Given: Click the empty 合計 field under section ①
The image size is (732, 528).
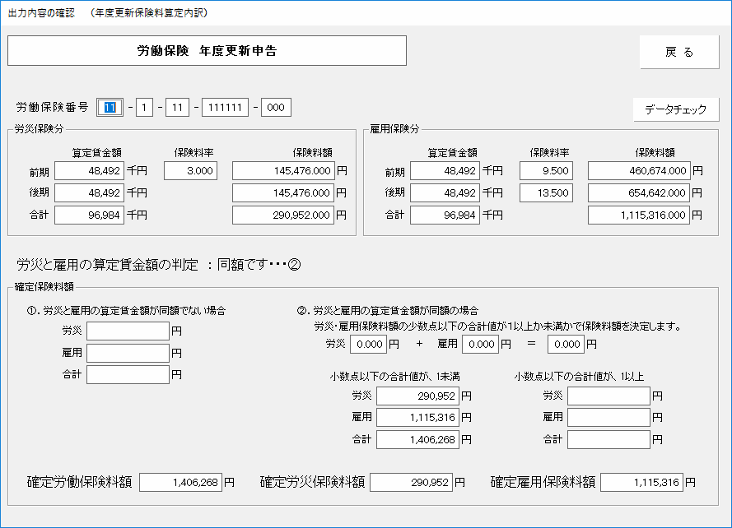Looking at the screenshot, I should click(x=128, y=375).
